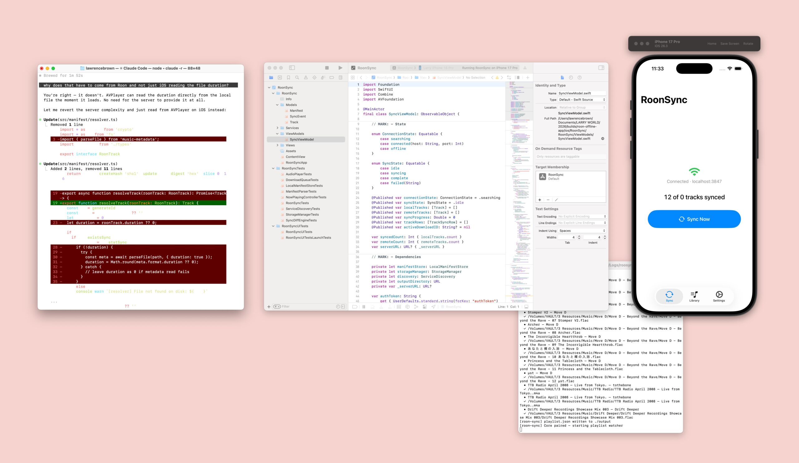Click the Xcode Run play button

340,68
